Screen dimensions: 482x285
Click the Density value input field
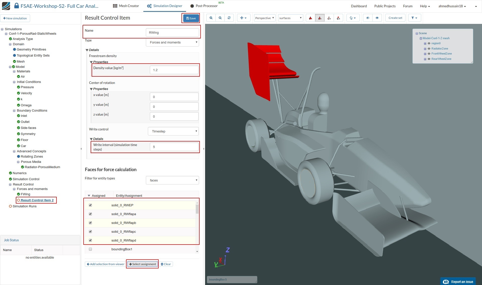[x=174, y=70]
